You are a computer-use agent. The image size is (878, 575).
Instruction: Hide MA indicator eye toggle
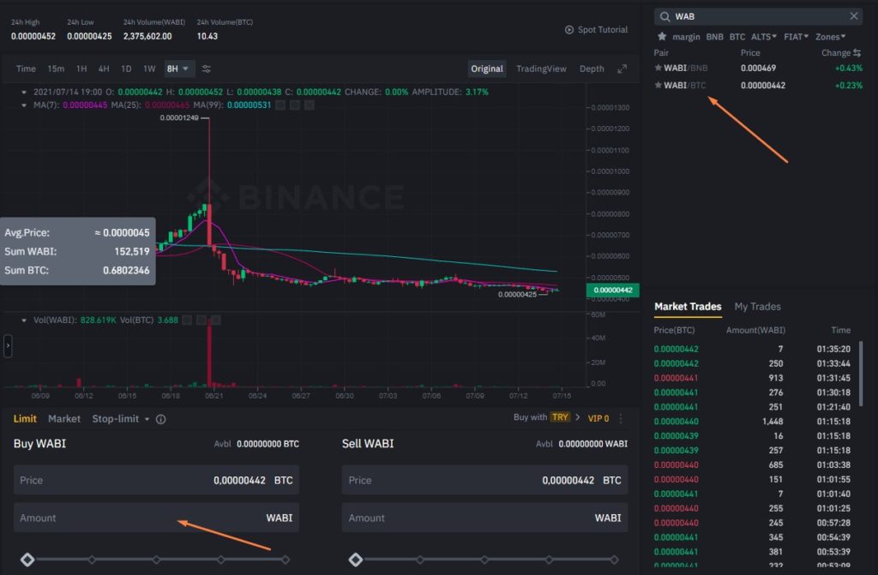[280, 105]
